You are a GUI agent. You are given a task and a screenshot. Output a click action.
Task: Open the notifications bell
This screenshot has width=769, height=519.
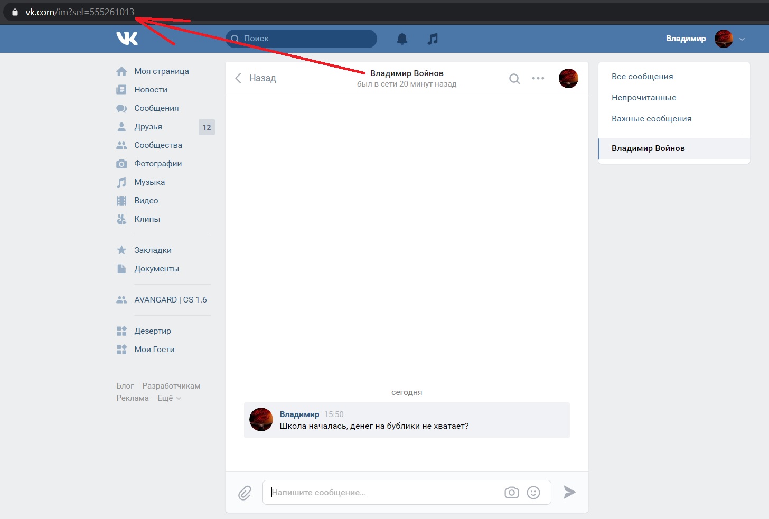click(402, 39)
